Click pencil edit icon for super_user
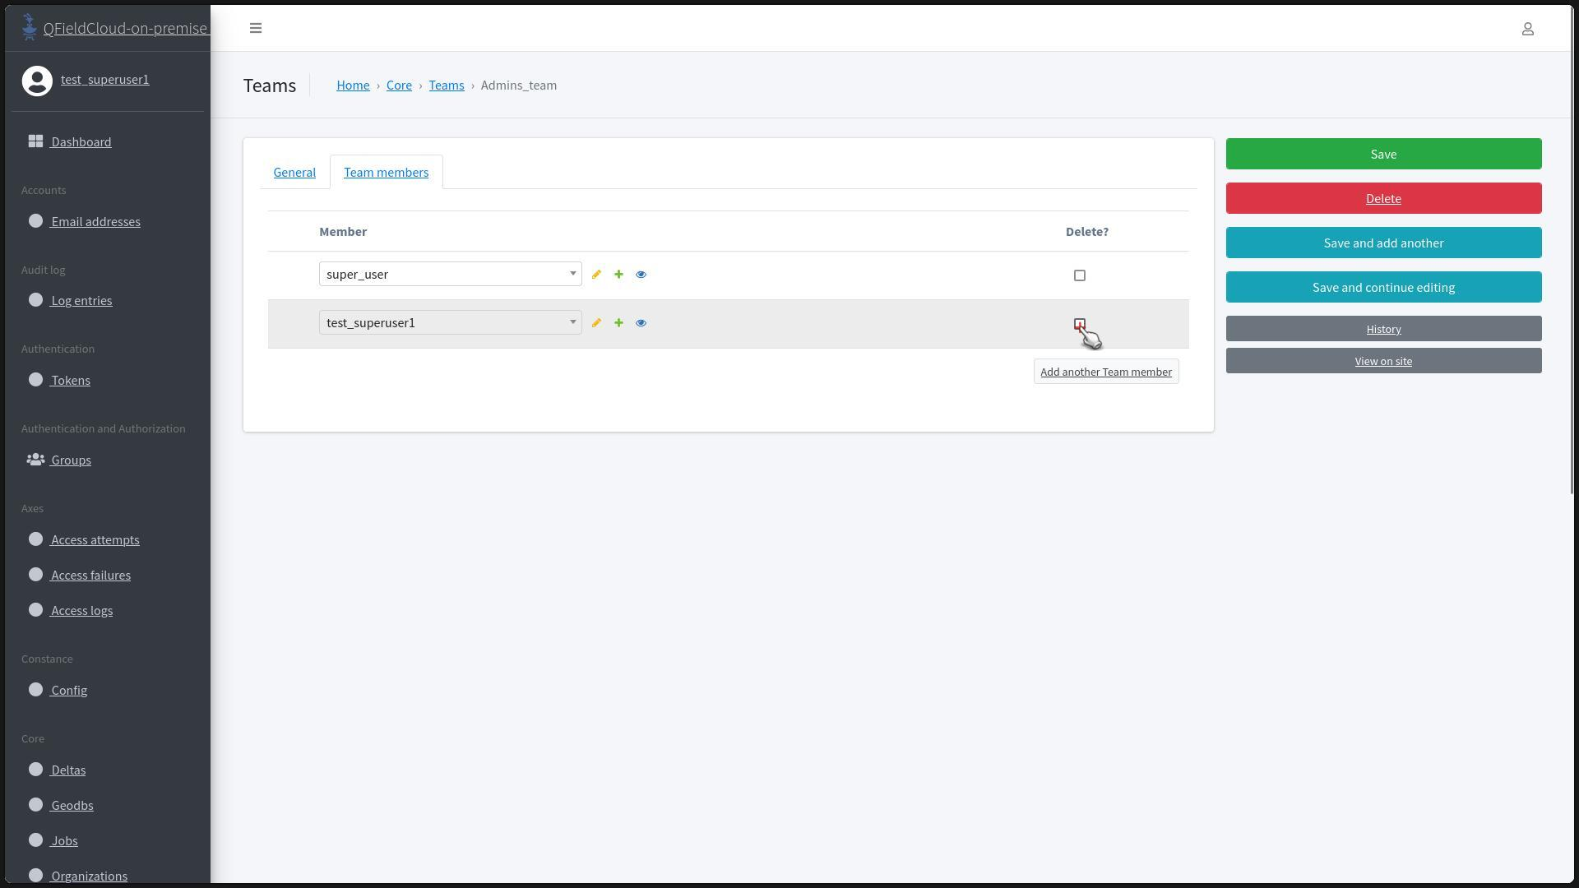 coord(596,275)
